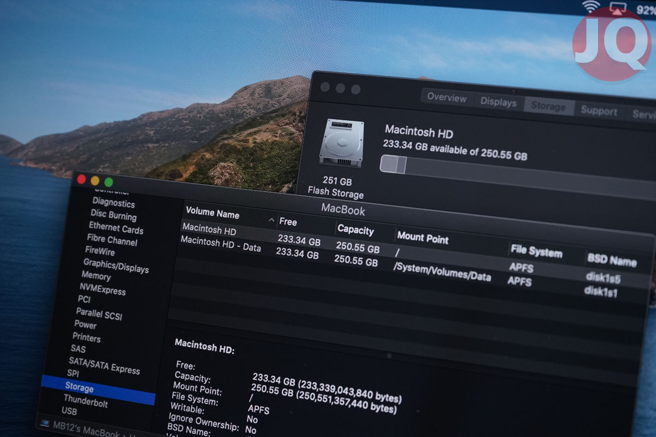The width and height of the screenshot is (656, 437).
Task: Click "233.34 GB available of 250.55 GB" text
Action: click(455, 149)
